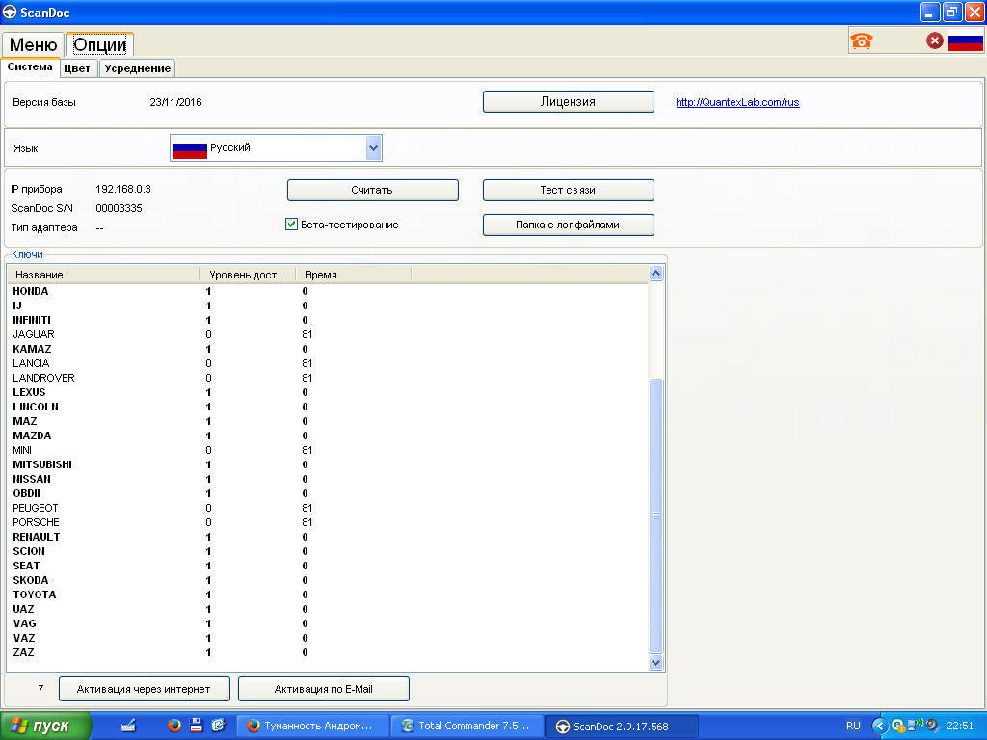Click Активация по E-Mail button
Image resolution: width=987 pixels, height=740 pixels.
tap(324, 689)
